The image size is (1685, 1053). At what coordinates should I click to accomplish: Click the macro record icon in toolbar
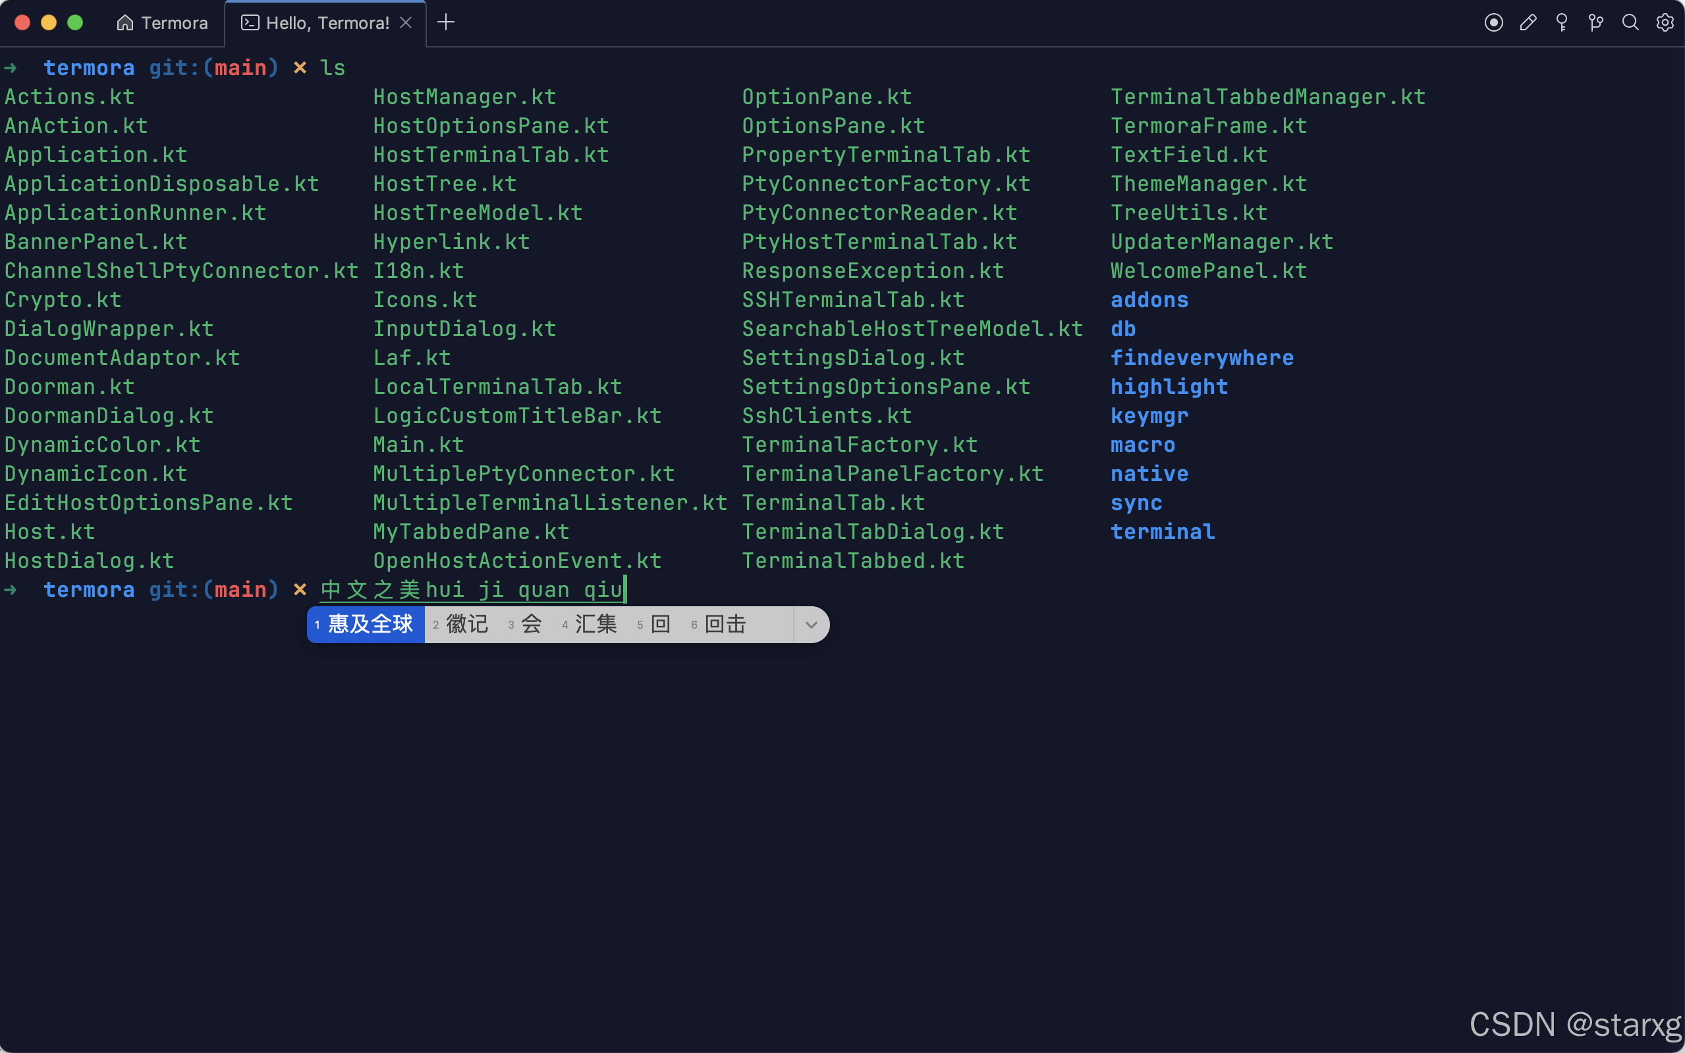(1493, 23)
